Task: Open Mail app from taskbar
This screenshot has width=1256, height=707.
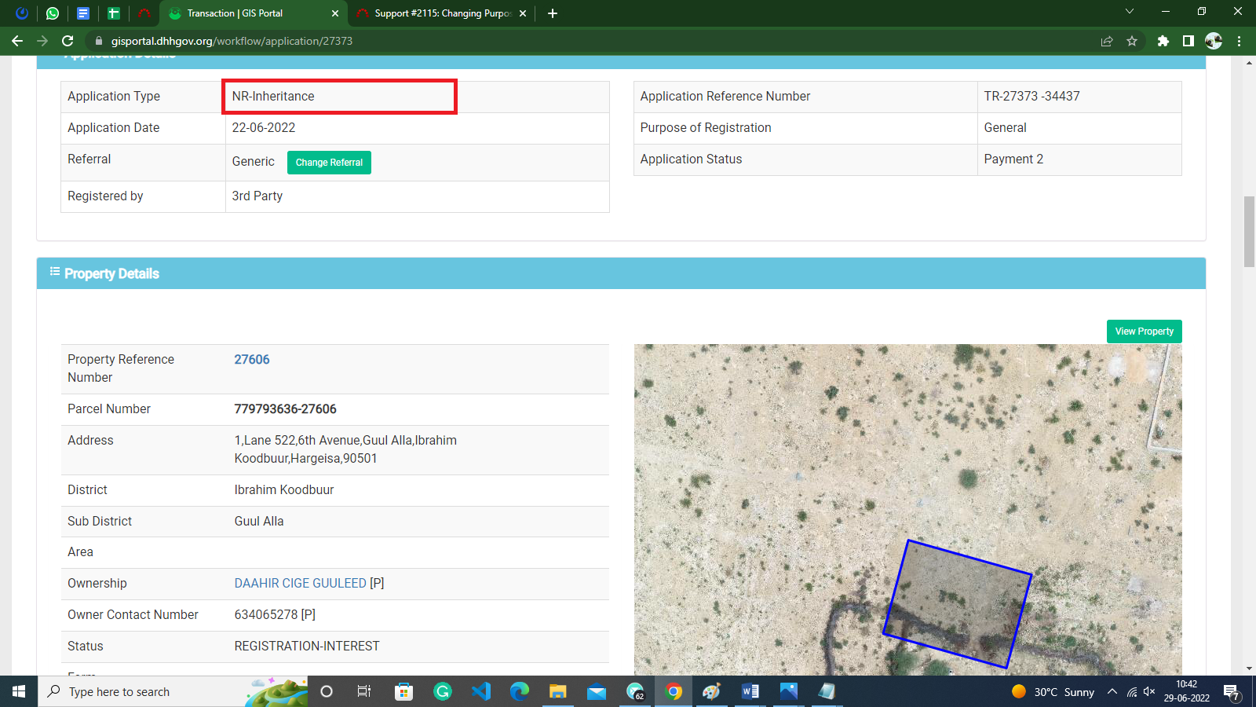Action: [x=597, y=691]
